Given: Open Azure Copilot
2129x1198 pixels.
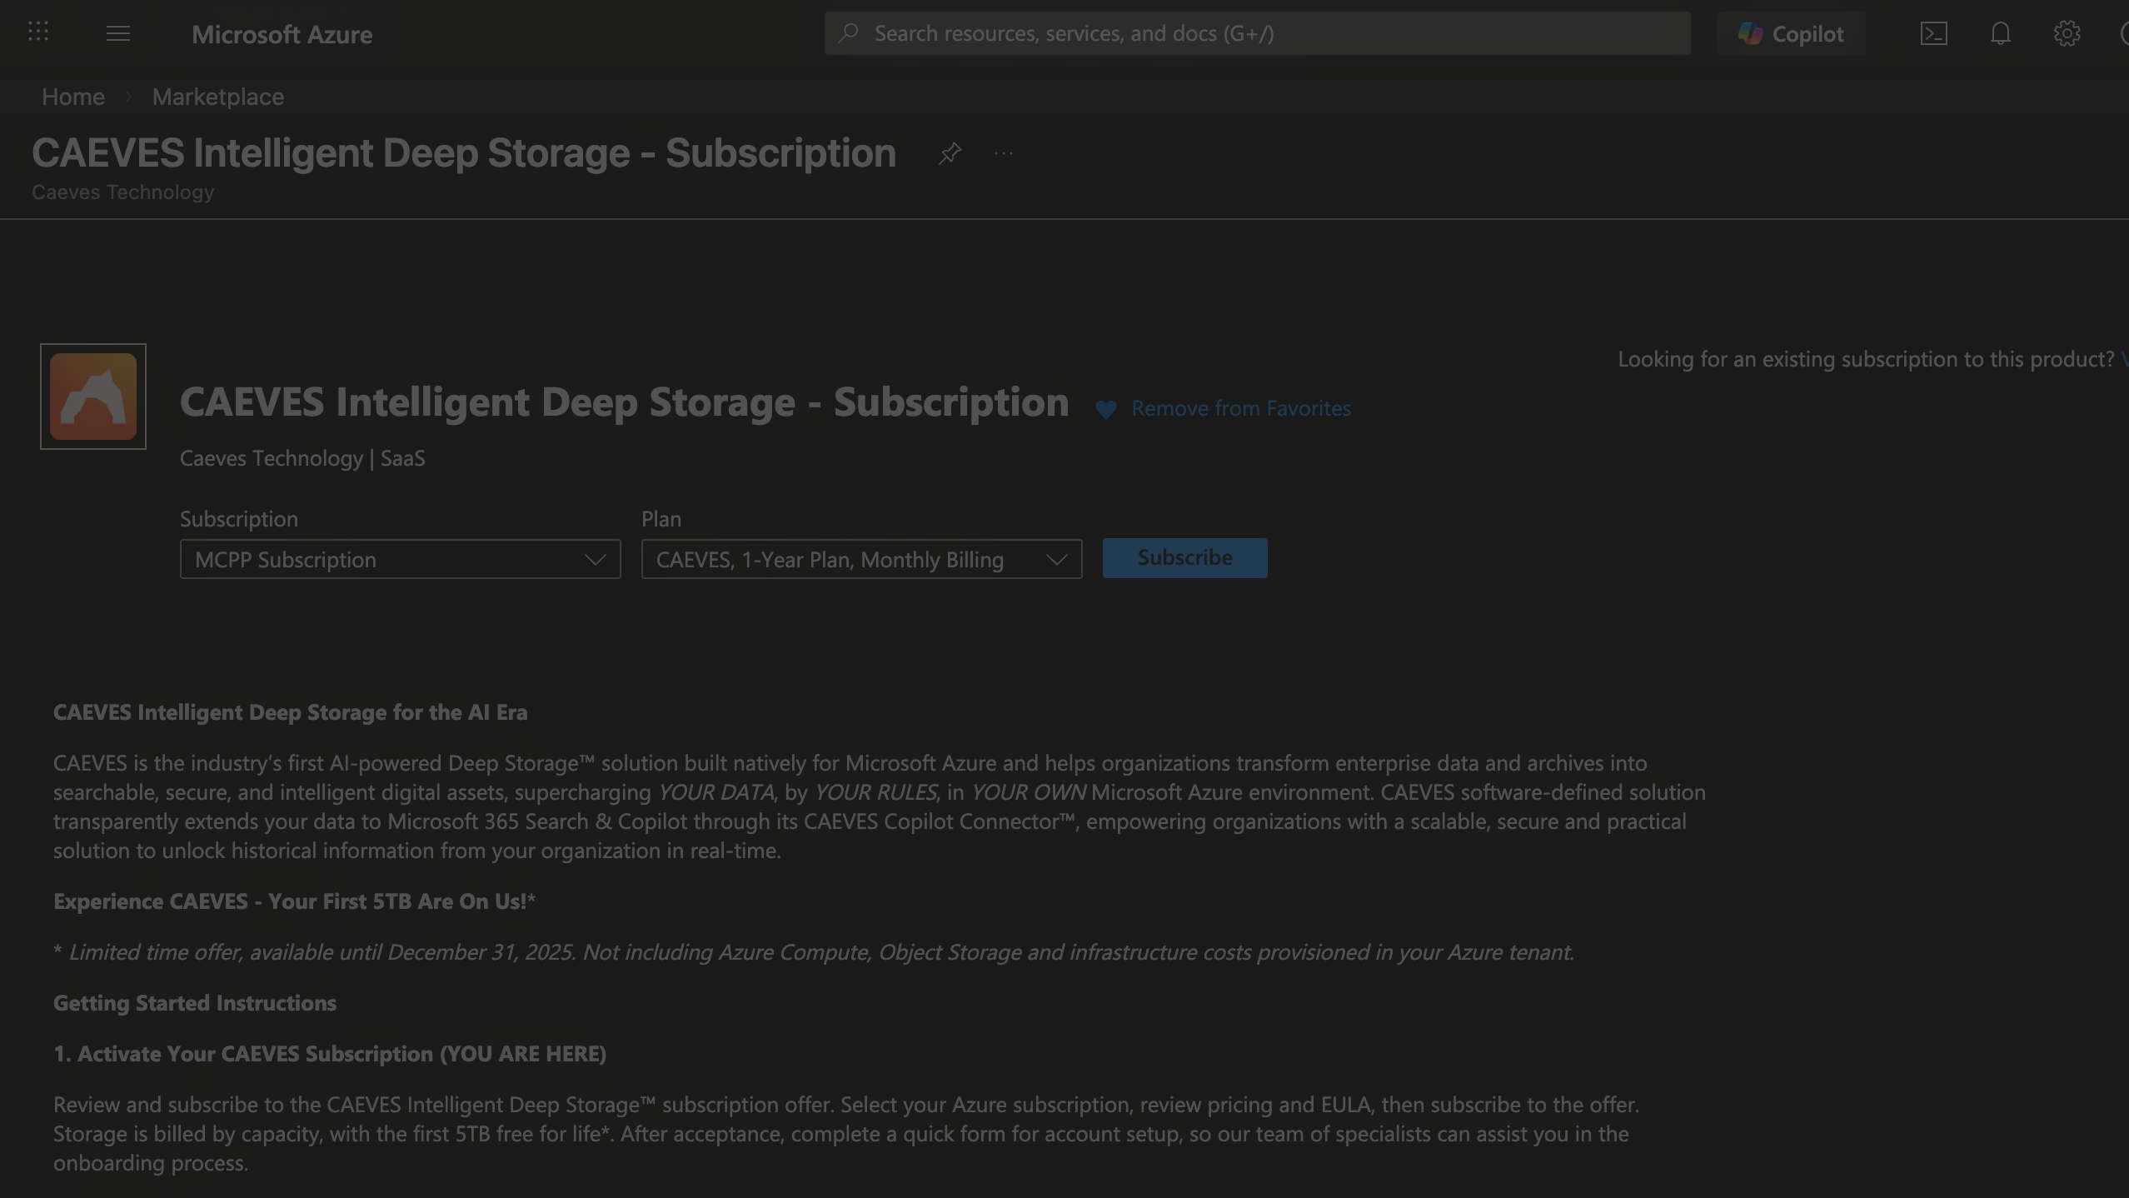Looking at the screenshot, I should (x=1791, y=33).
